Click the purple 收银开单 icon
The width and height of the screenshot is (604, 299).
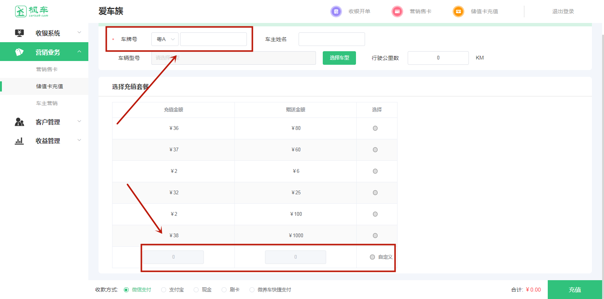tap(336, 11)
